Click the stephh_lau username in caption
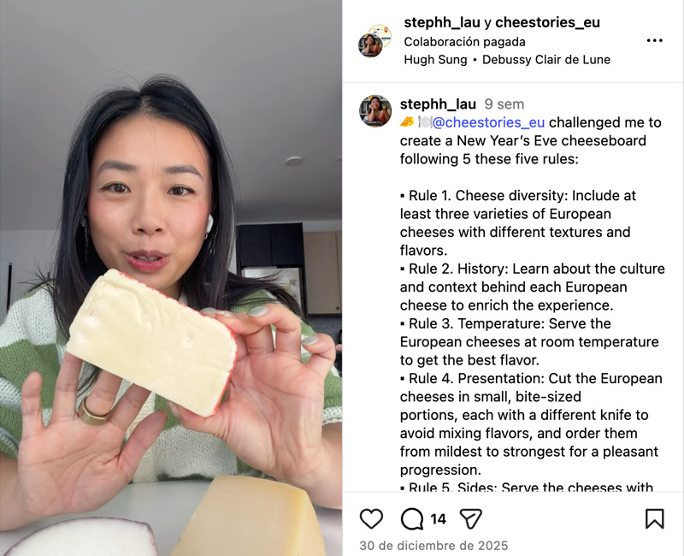 pyautogui.click(x=438, y=104)
